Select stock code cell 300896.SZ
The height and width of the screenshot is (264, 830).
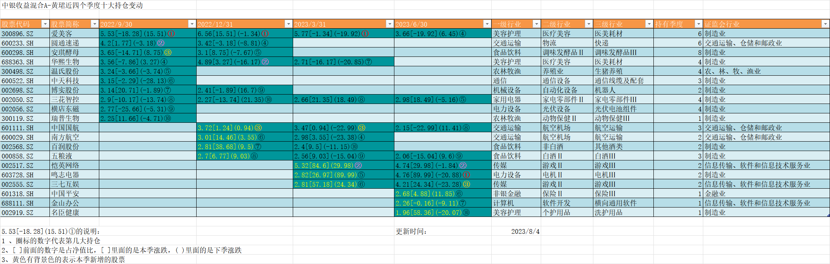25,34
